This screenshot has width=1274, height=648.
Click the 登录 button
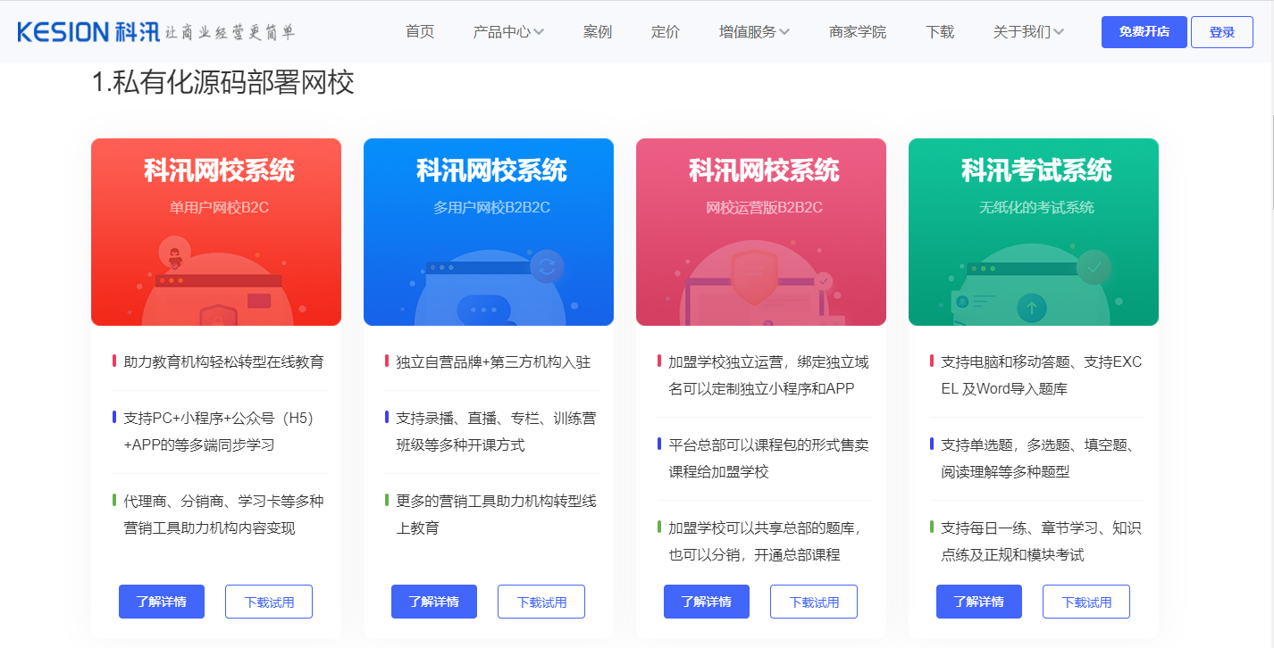(x=1222, y=32)
